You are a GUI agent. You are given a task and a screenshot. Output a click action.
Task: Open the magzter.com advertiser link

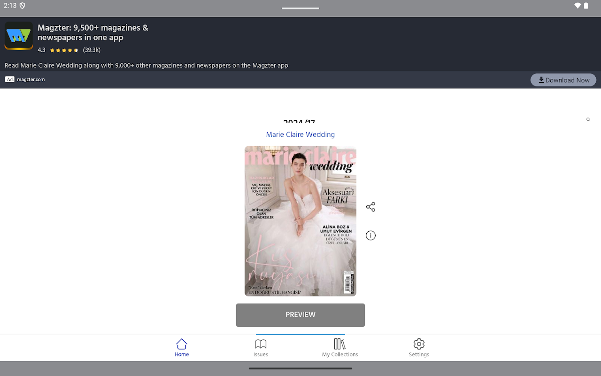coord(31,79)
